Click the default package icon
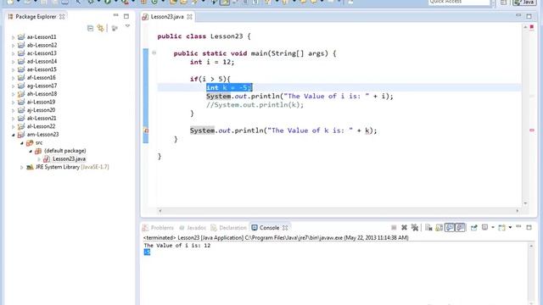Screen dimensions: 543x305 click(x=38, y=151)
